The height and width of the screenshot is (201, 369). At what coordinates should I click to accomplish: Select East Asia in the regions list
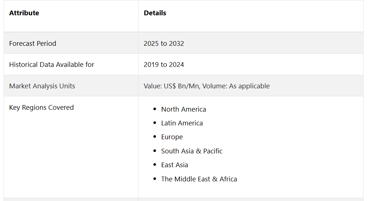click(175, 165)
